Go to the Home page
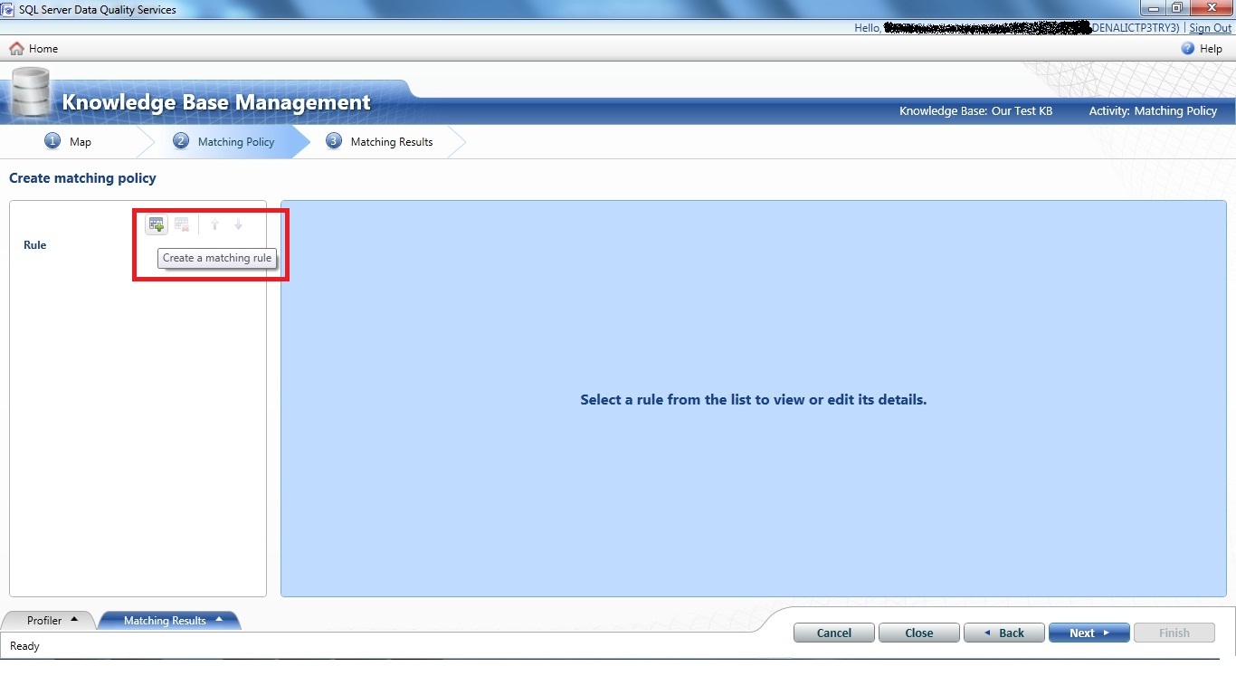Screen dimensions: 1236x695 pos(33,49)
